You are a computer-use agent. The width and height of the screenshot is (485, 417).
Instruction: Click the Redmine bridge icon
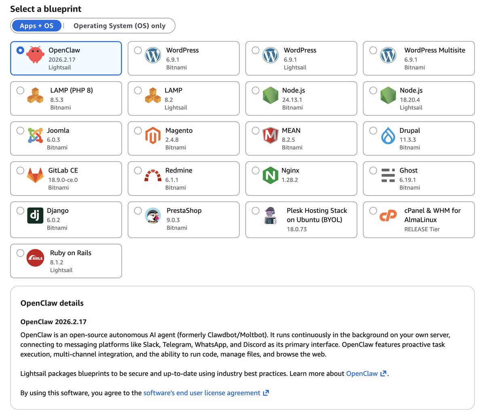[153, 175]
